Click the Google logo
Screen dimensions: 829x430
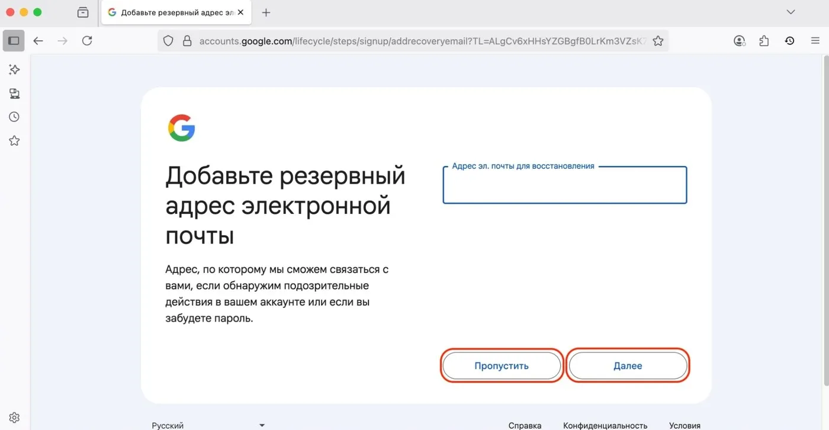pyautogui.click(x=181, y=128)
